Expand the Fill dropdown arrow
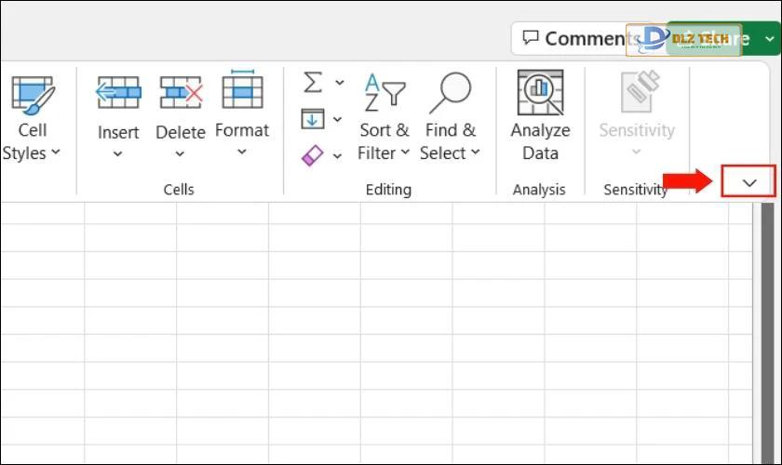 (x=338, y=120)
